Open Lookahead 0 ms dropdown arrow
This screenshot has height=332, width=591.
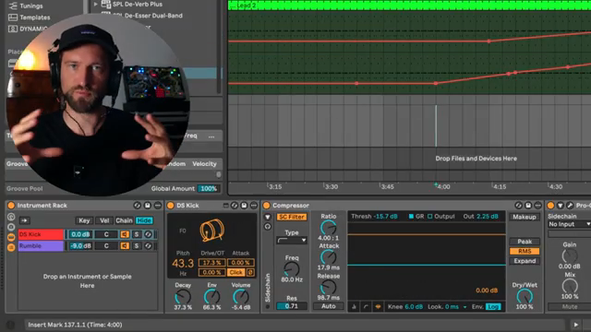[x=464, y=307]
